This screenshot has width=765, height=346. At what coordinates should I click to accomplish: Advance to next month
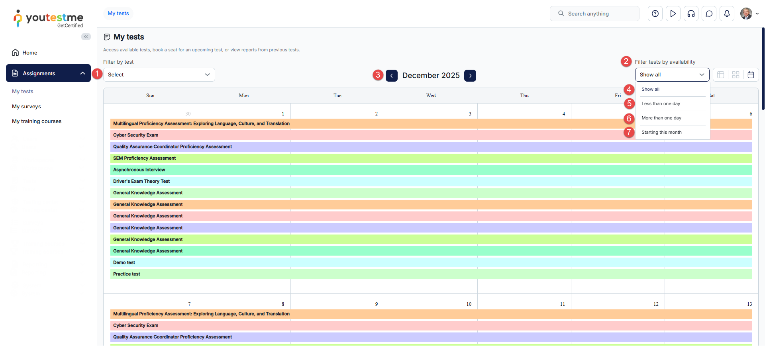470,76
